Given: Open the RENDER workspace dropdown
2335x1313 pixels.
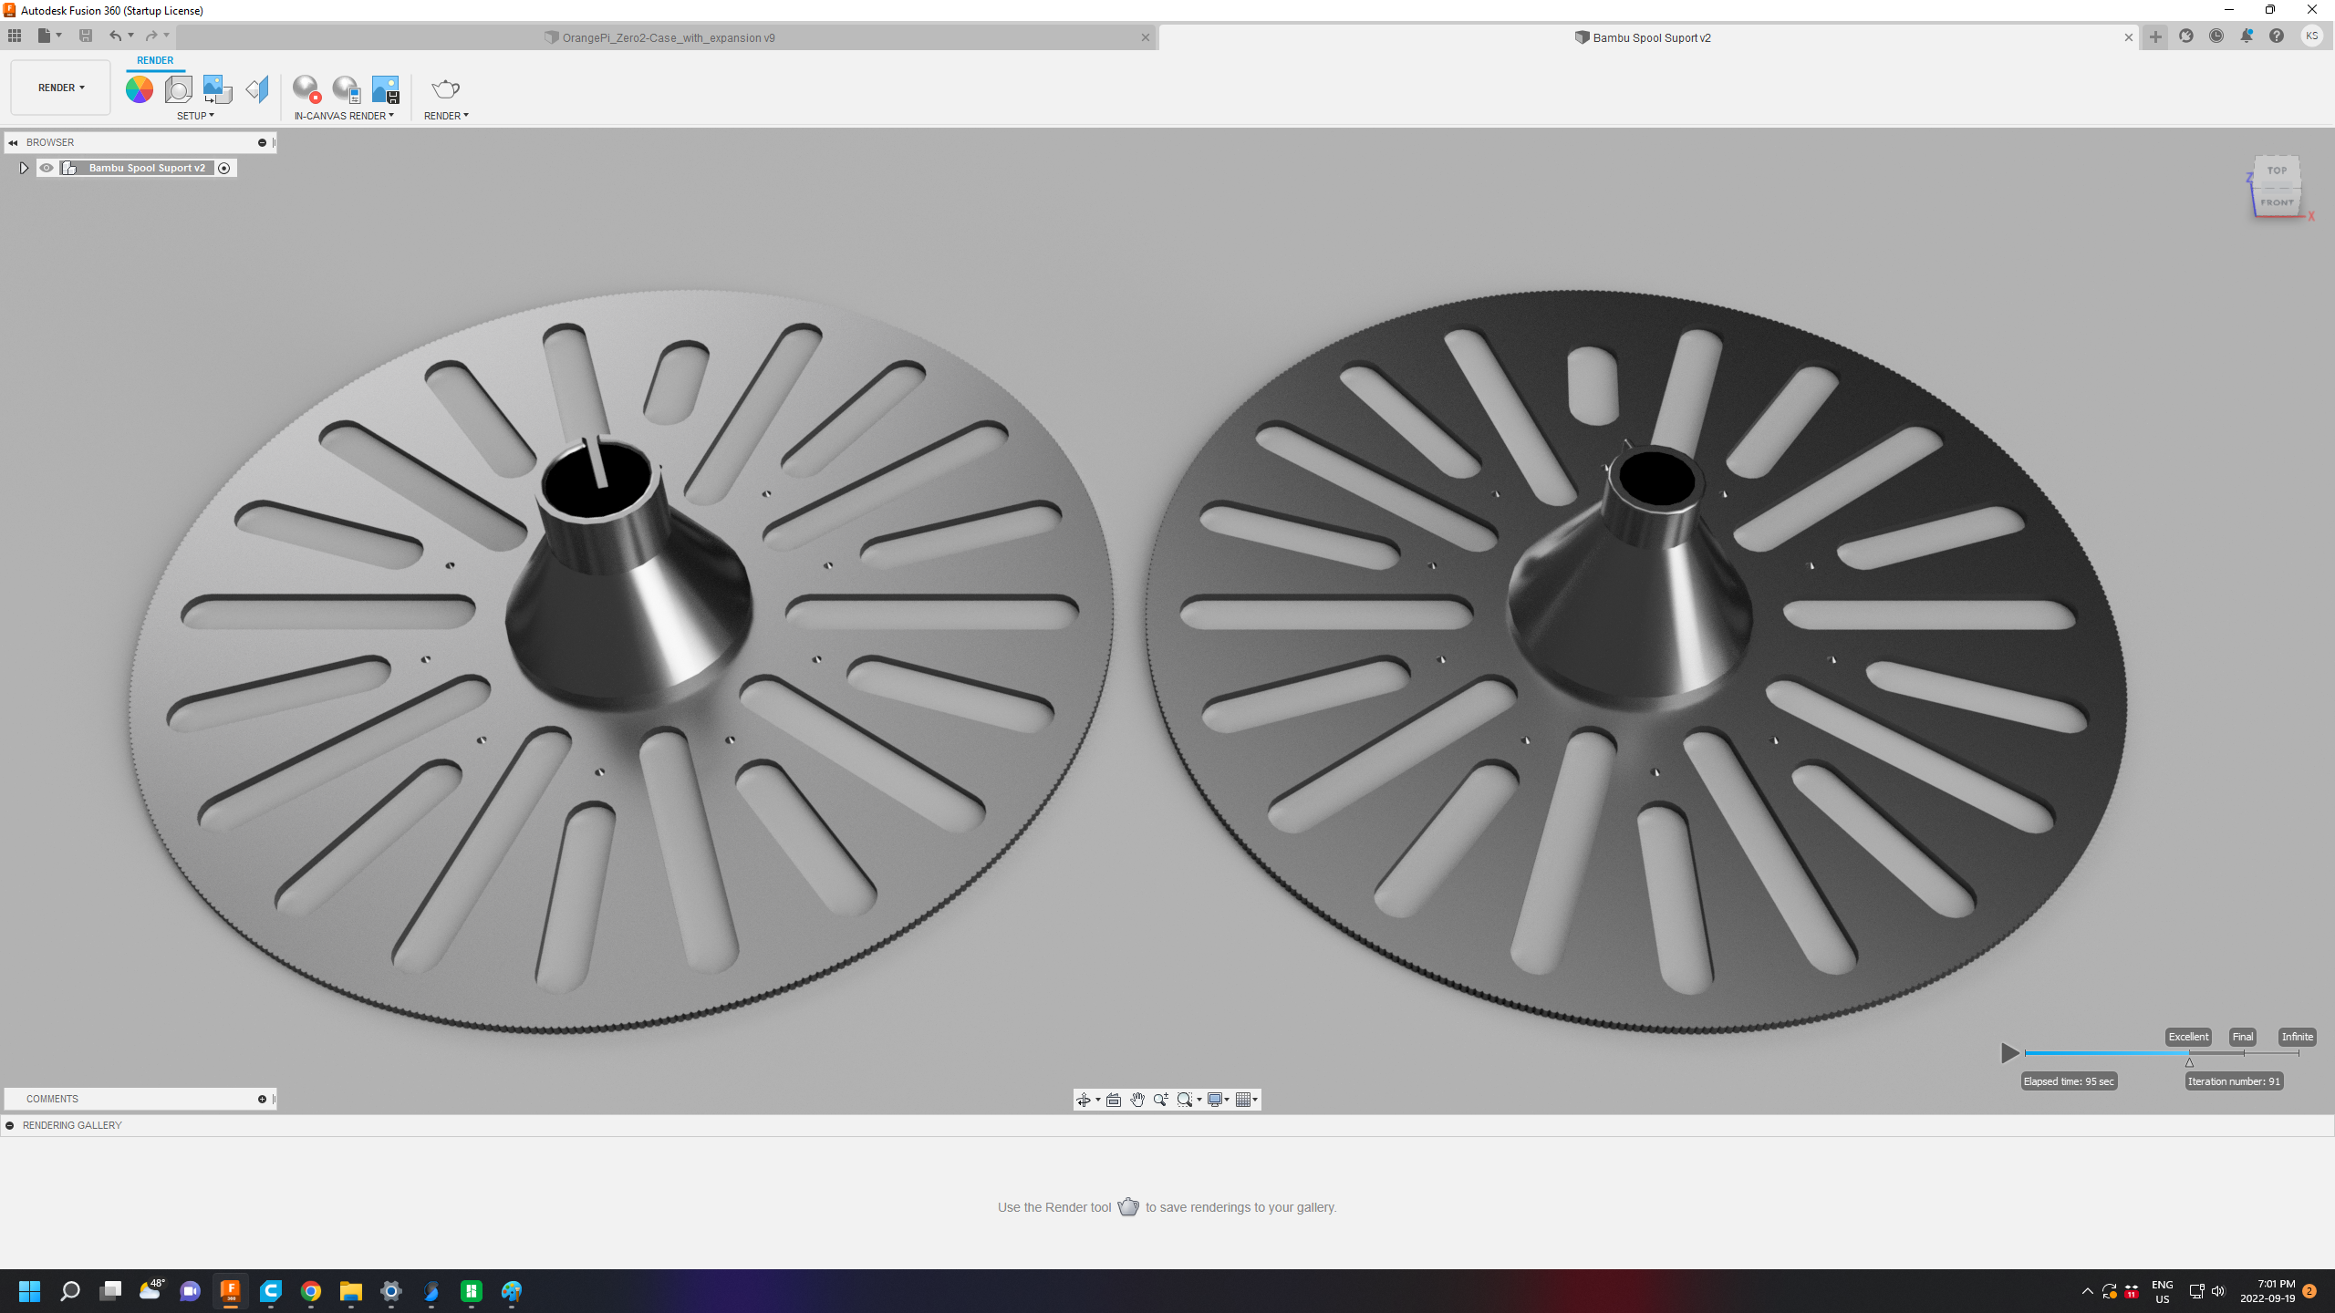Looking at the screenshot, I should click(61, 88).
